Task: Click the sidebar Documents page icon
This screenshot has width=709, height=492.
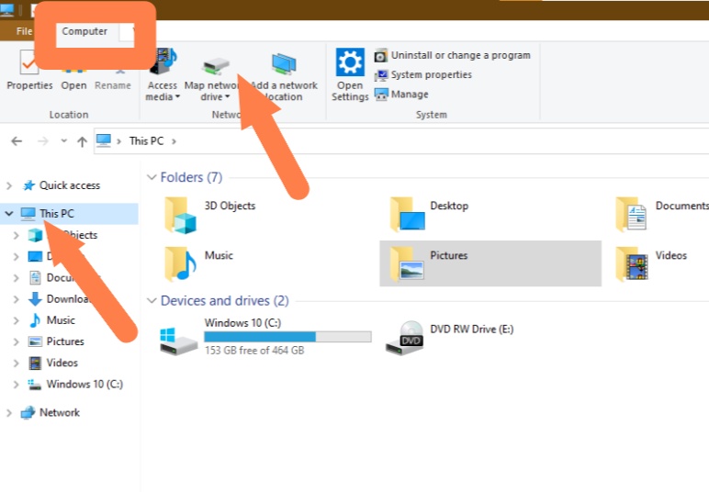Action: pos(35,278)
